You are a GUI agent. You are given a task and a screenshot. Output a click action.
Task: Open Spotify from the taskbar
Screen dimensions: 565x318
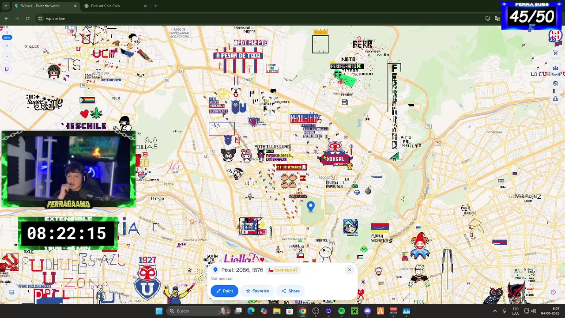pyautogui.click(x=342, y=311)
